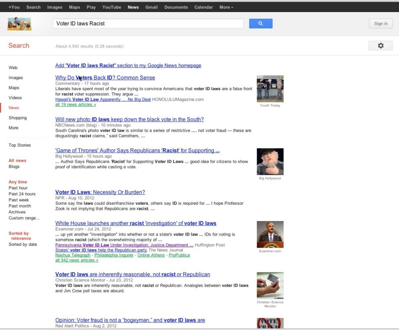Switch to the Images search tab

(x=16, y=78)
